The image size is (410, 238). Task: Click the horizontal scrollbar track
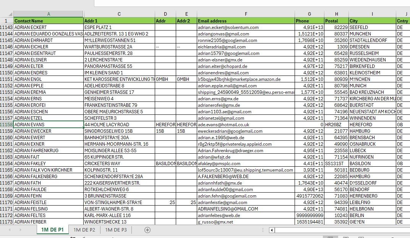click(x=342, y=230)
